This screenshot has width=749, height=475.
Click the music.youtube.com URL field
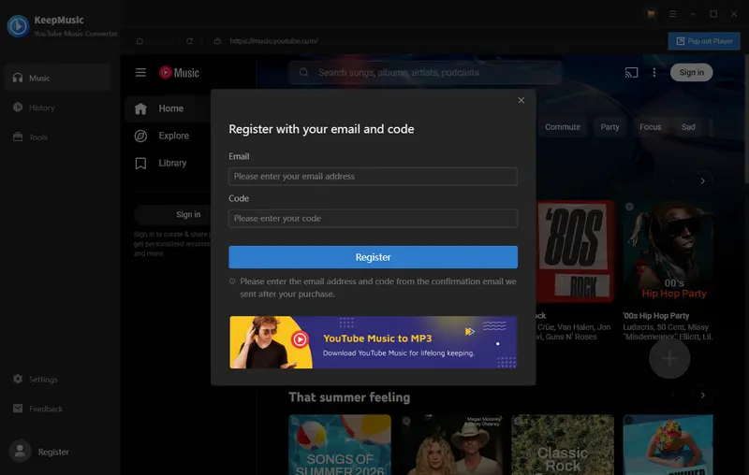click(x=273, y=41)
